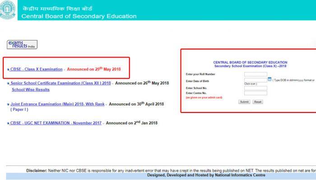Focus the School No. input field
316x180 pixels.
(256, 88)
